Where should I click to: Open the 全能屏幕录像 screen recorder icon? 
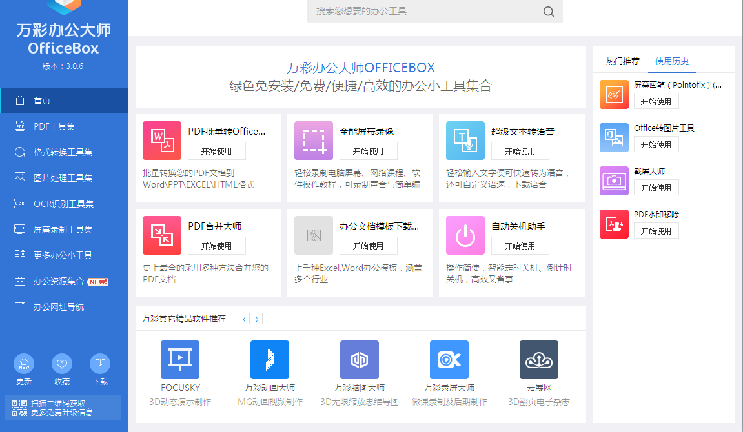pyautogui.click(x=314, y=141)
